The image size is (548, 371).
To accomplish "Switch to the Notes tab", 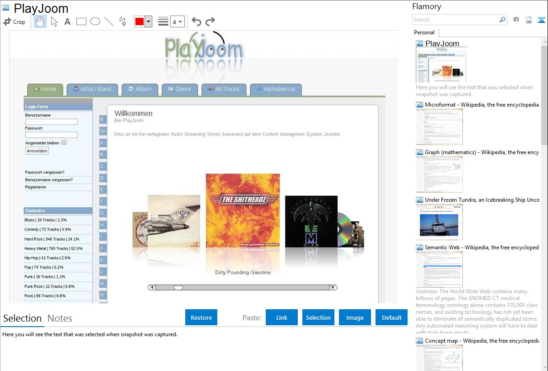I will (60, 318).
